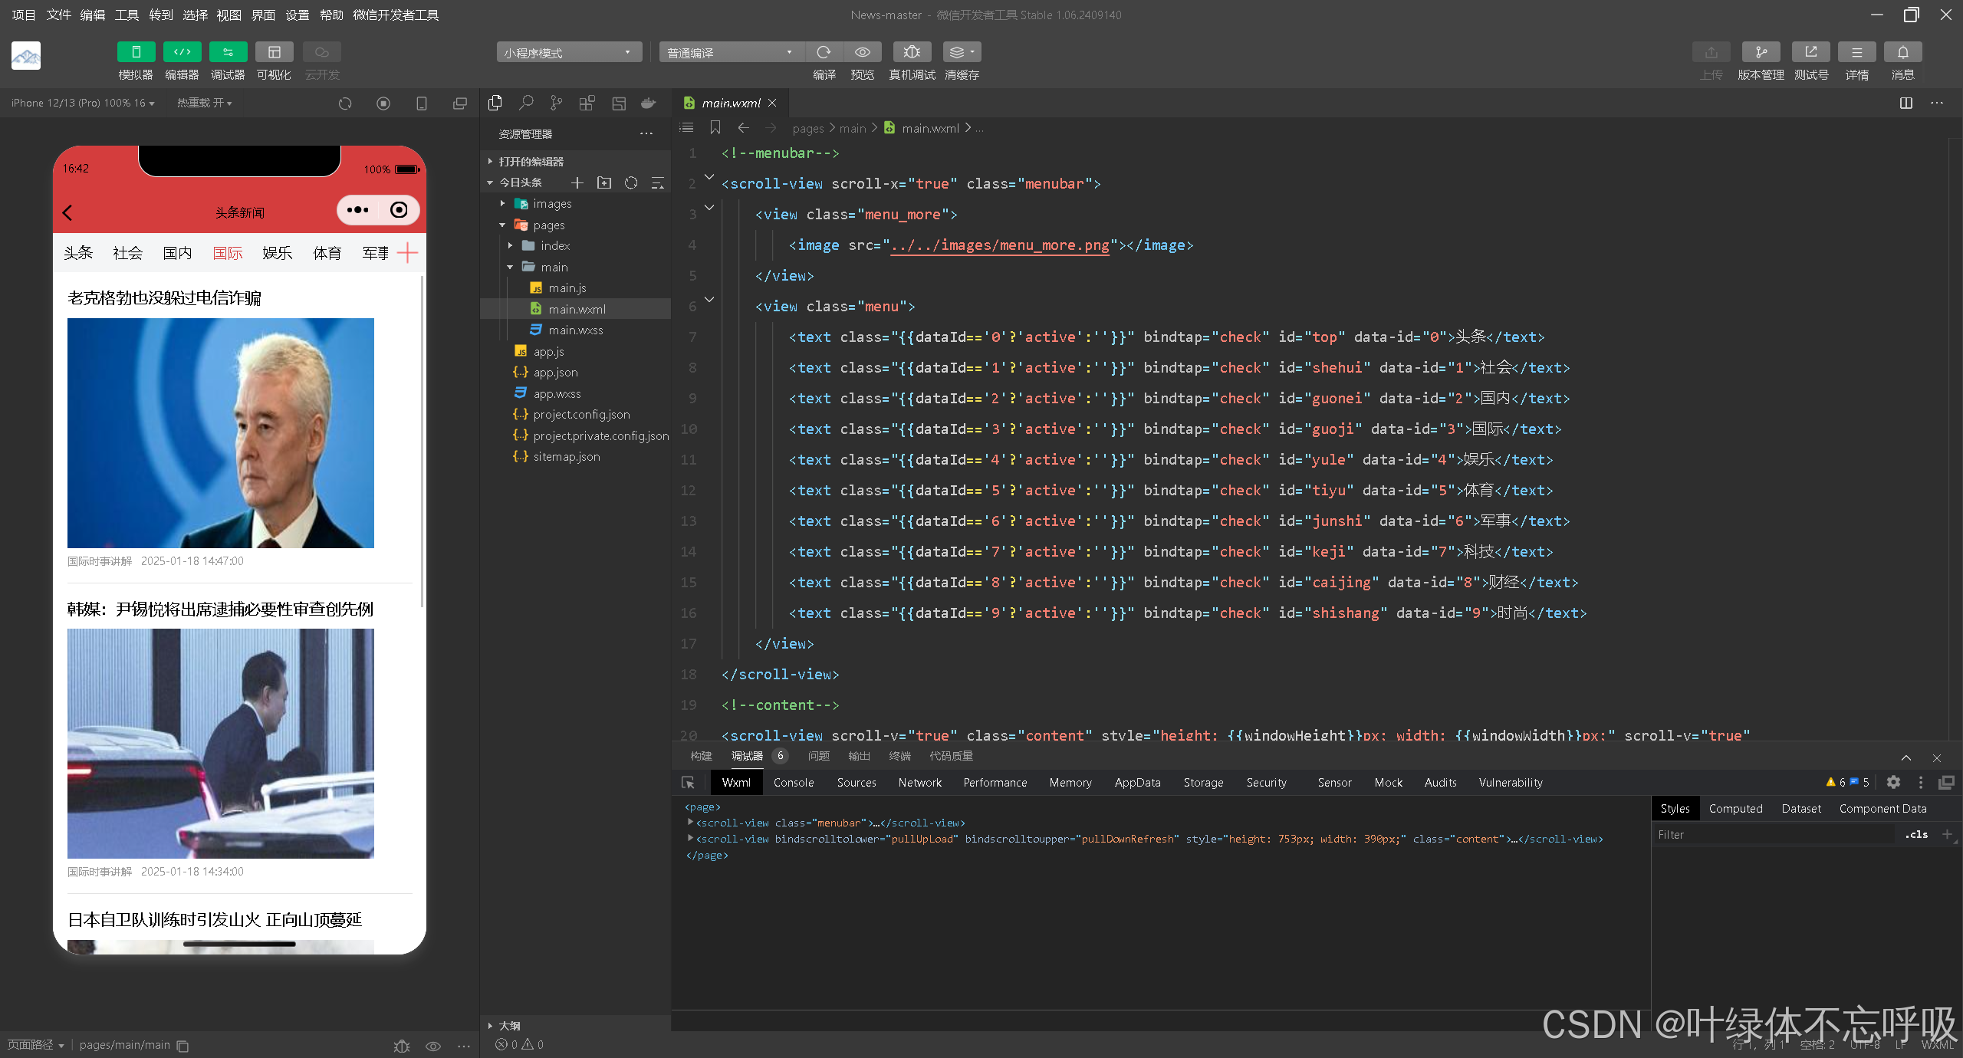Open the 工具 menu

(x=127, y=15)
